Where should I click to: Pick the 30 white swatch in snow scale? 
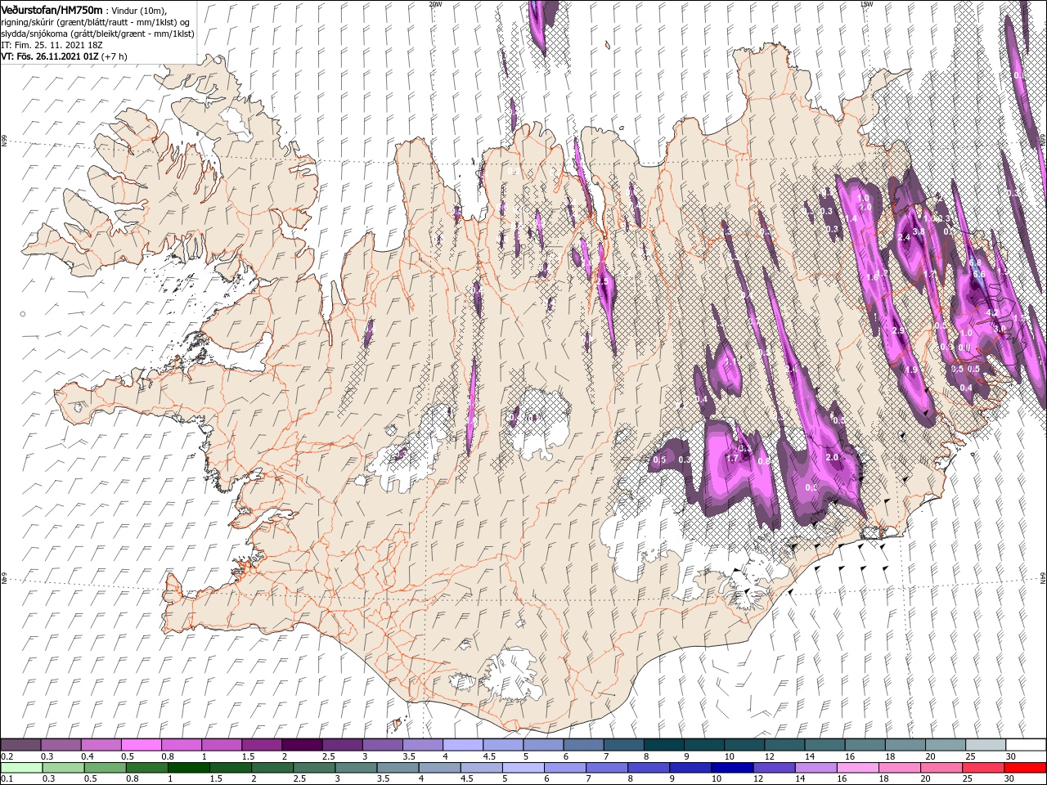(1025, 745)
